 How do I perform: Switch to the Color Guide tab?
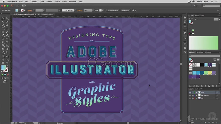coord(199,16)
